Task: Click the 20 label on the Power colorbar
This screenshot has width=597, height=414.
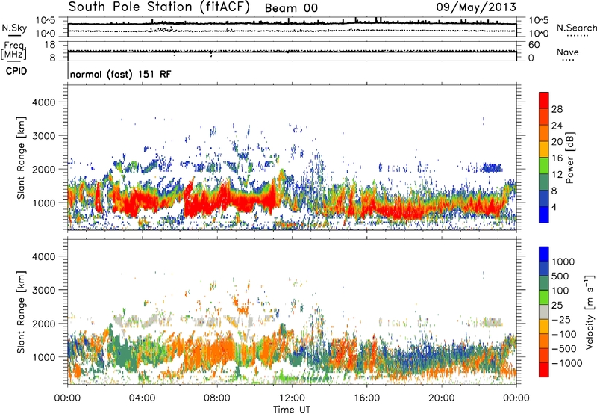Action: click(x=557, y=142)
